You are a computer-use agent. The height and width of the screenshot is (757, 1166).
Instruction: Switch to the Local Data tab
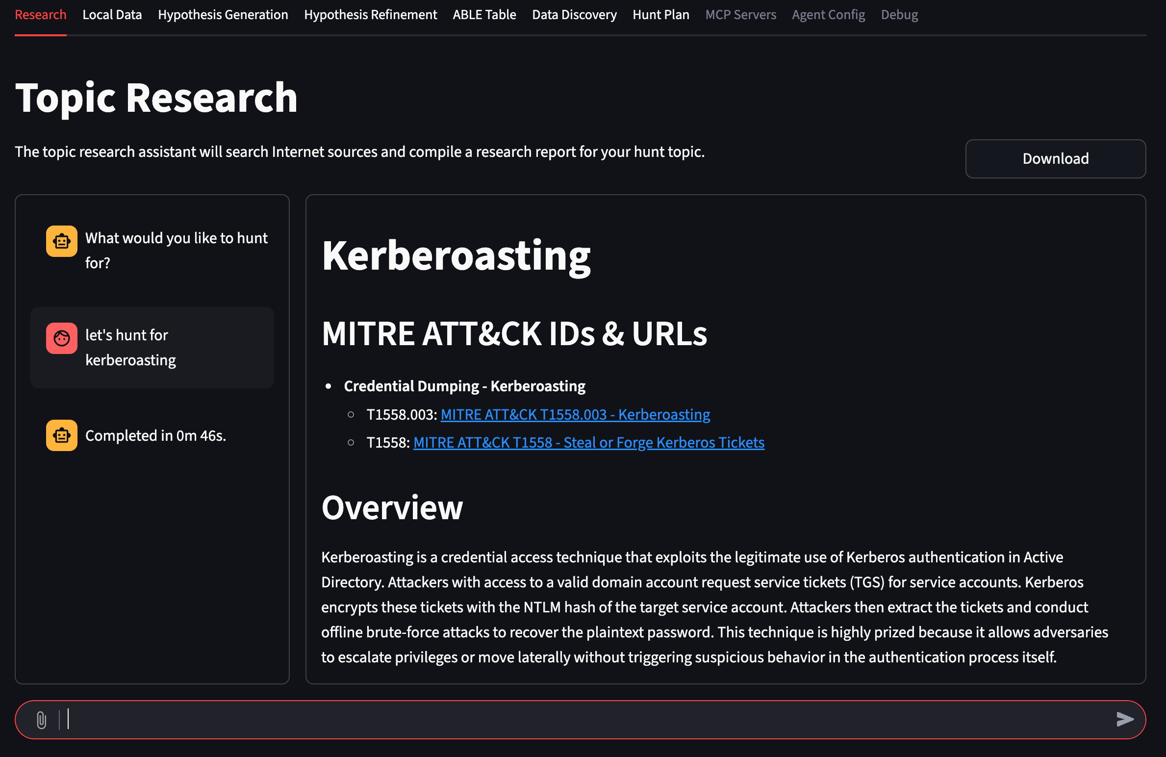coord(112,15)
